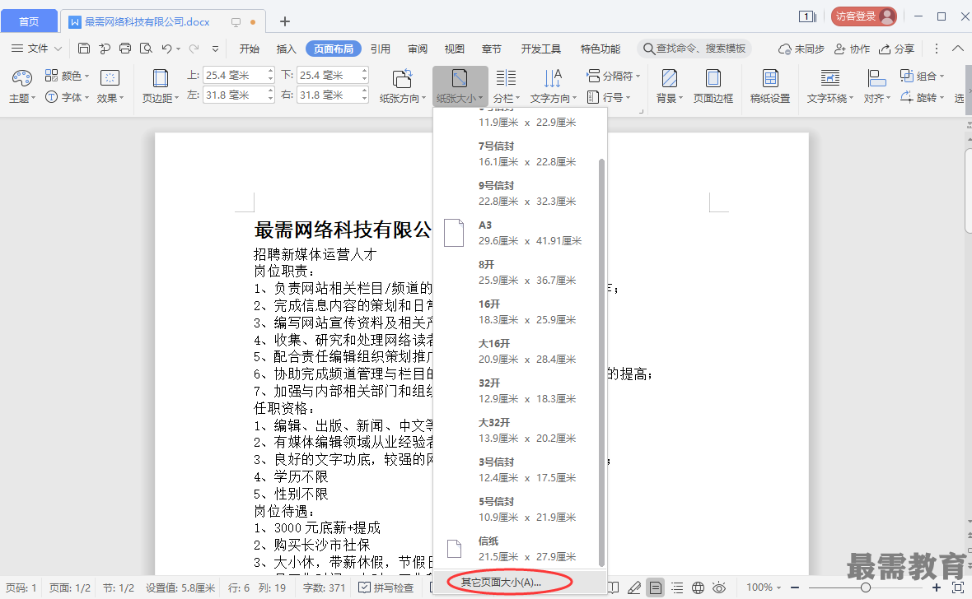Click the Save icon in quick toolbar
972x599 pixels.
[84, 49]
